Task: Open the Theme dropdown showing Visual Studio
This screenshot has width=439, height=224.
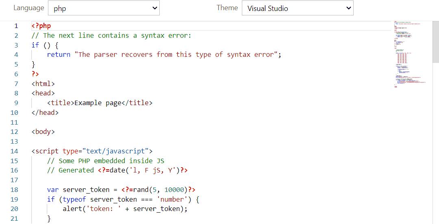Action: coord(297,8)
